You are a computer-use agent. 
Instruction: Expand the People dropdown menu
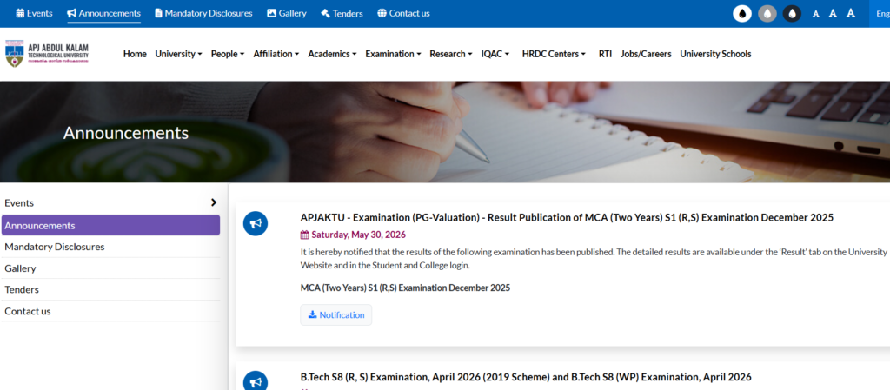[x=228, y=54]
